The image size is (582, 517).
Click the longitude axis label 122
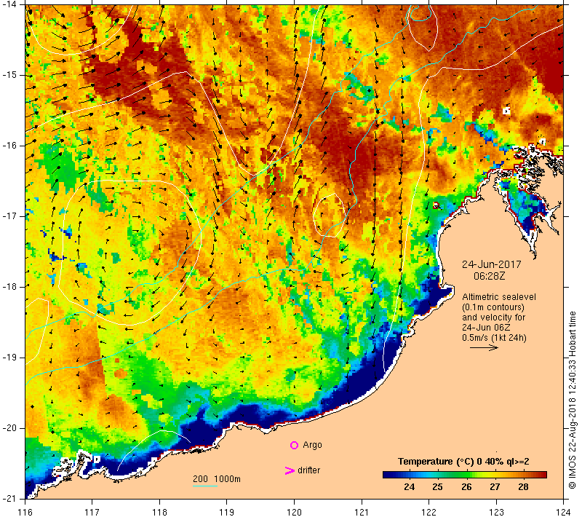point(429,512)
